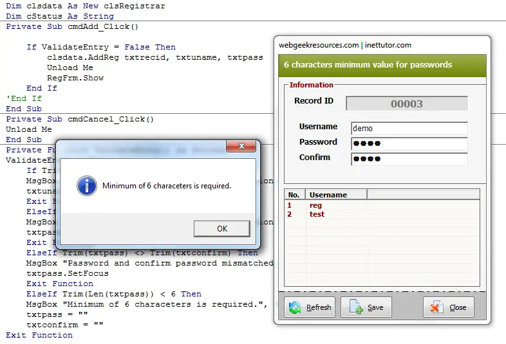The height and width of the screenshot is (344, 506).
Task: Click code line 'Private Sub cmdAdd_Click()'
Action: point(72,26)
